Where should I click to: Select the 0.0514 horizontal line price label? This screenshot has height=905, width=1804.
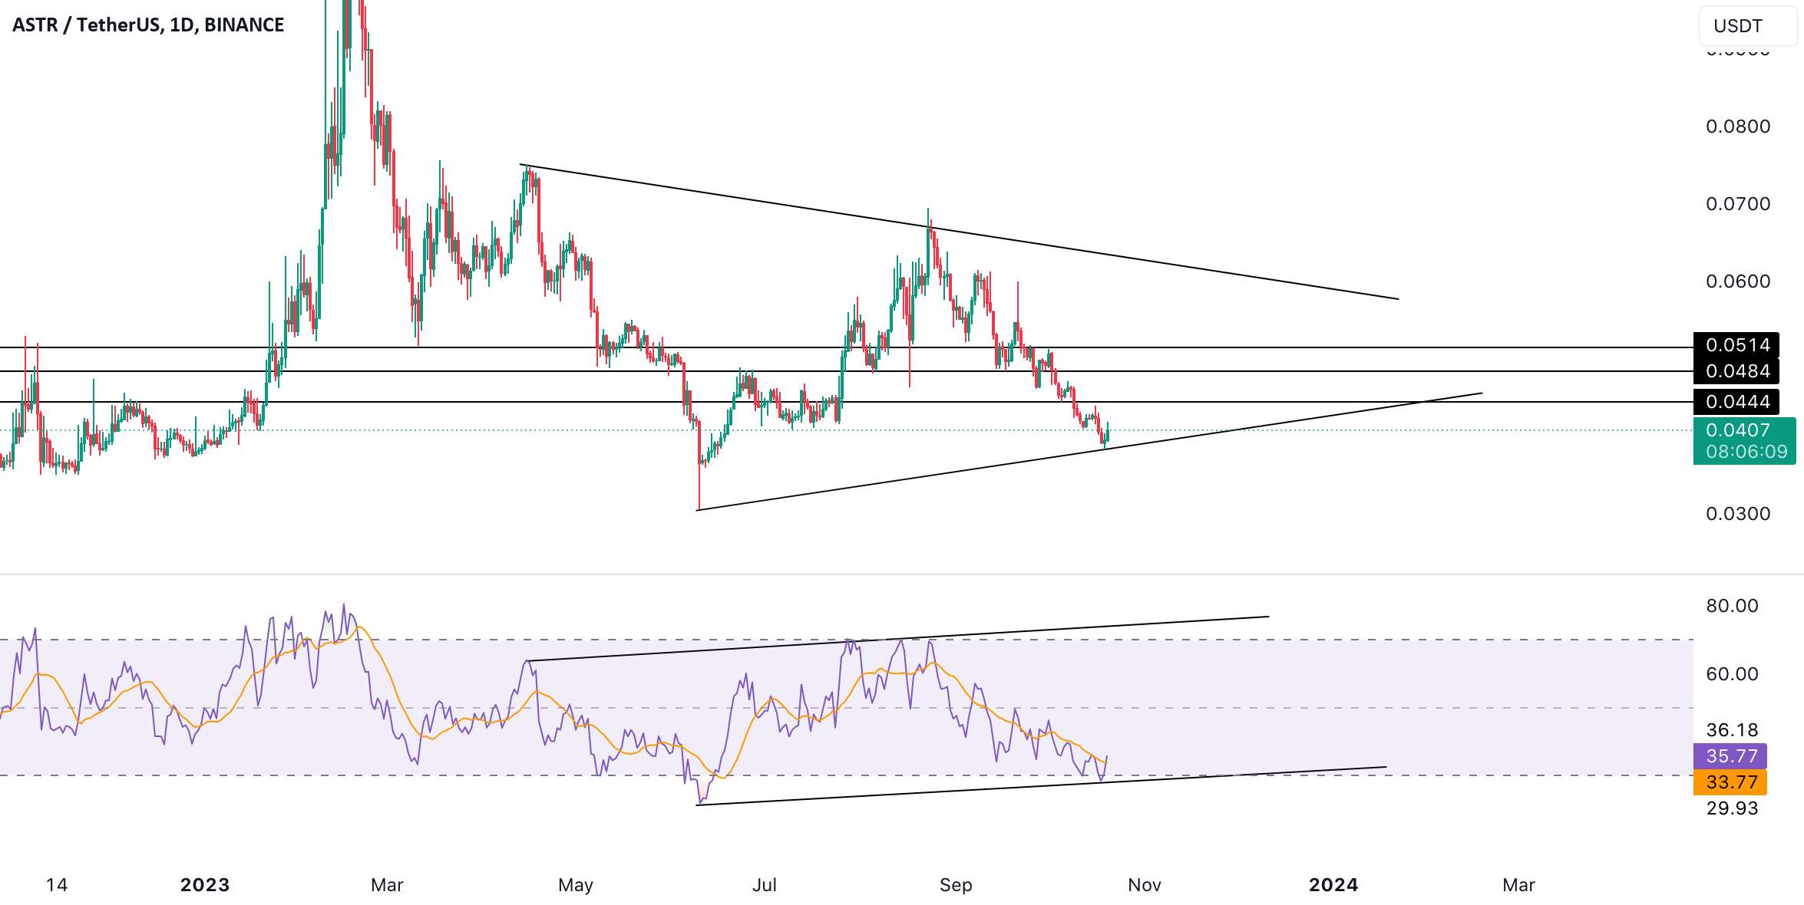[1736, 345]
